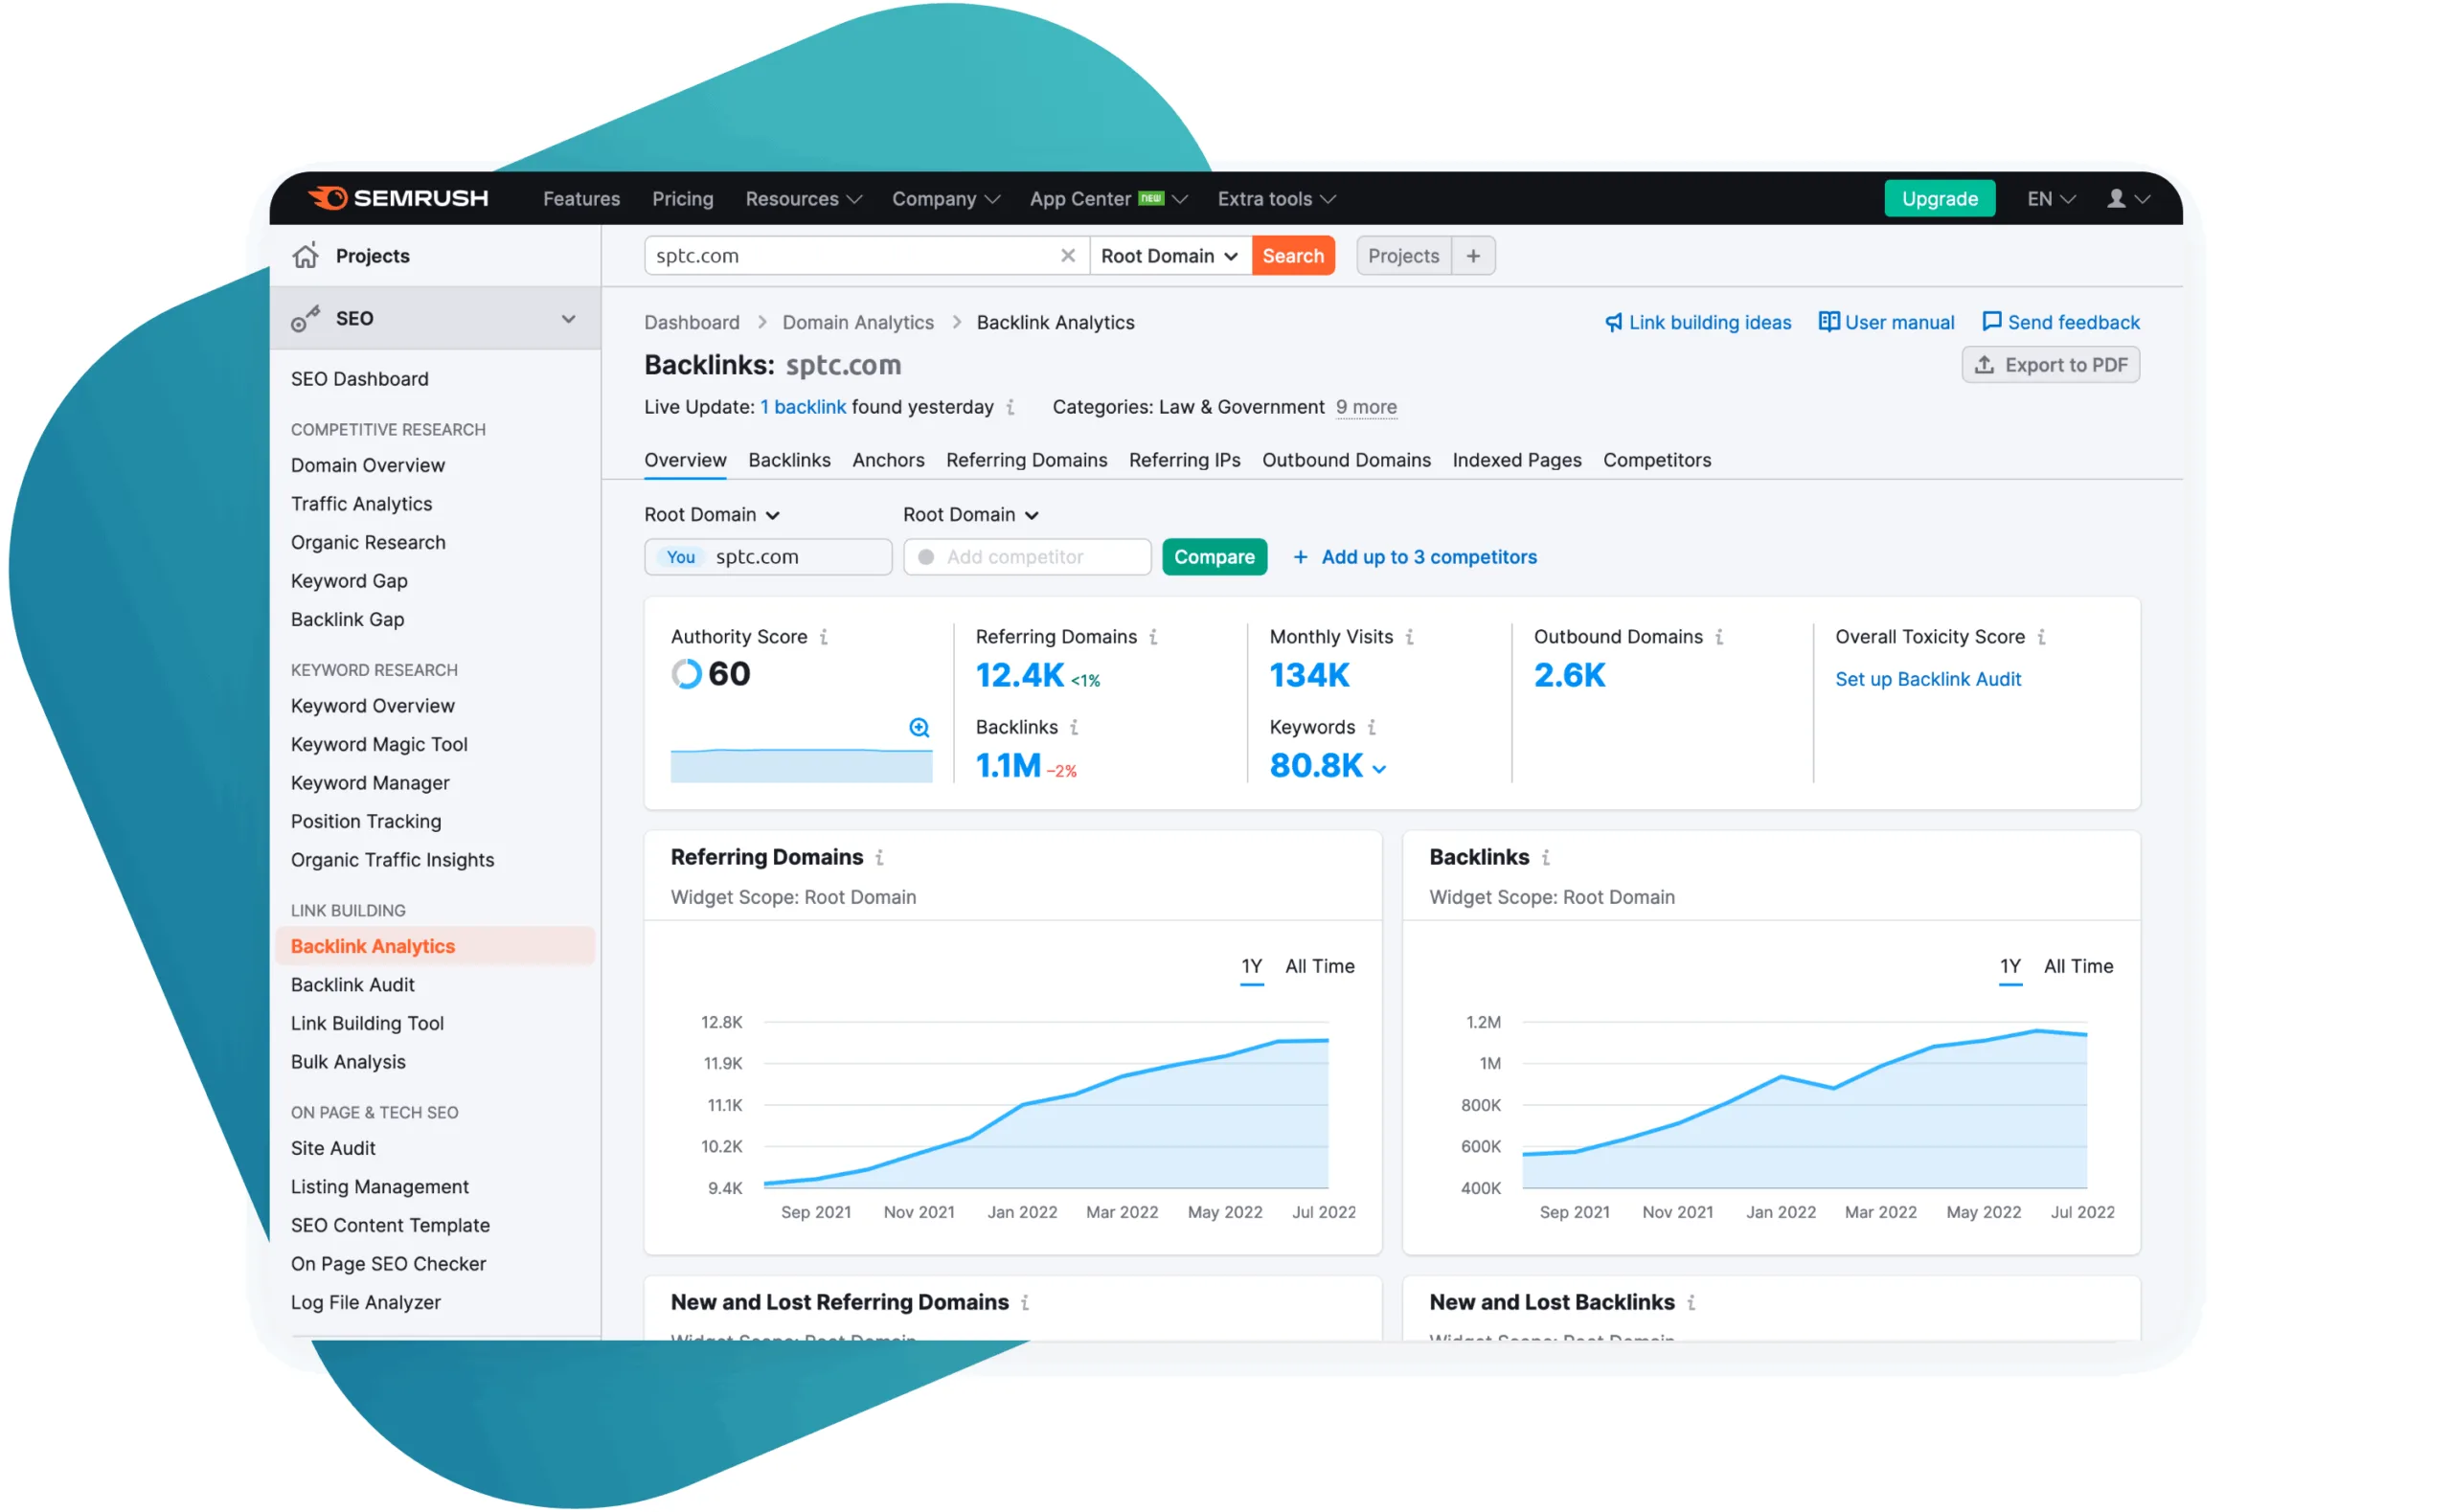2452x1512 pixels.
Task: Switch Referring Domains chart to 1Y
Action: pos(1251,966)
